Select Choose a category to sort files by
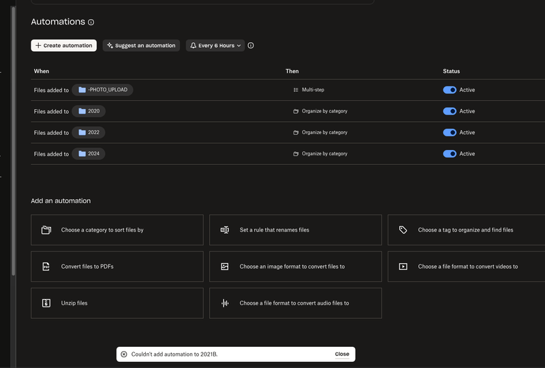Image resolution: width=545 pixels, height=368 pixels. click(117, 230)
